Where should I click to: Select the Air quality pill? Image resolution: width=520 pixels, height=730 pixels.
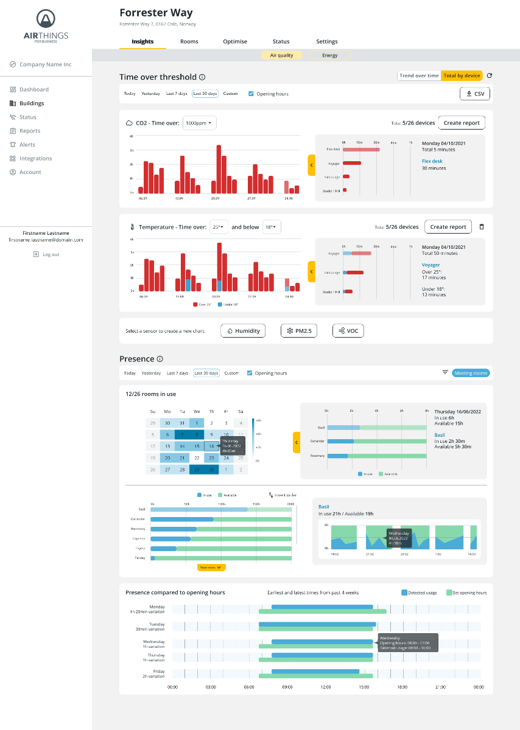tap(282, 55)
